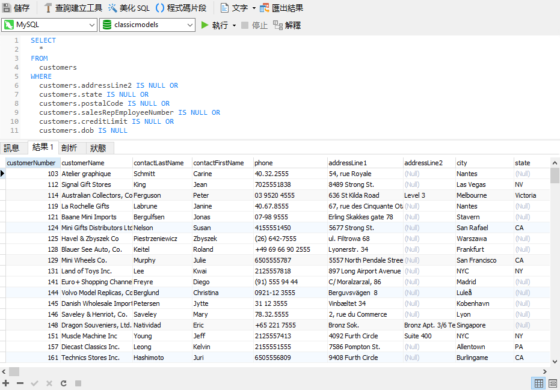The height and width of the screenshot is (390, 560).
Task: Save the current query
Action: (15, 8)
